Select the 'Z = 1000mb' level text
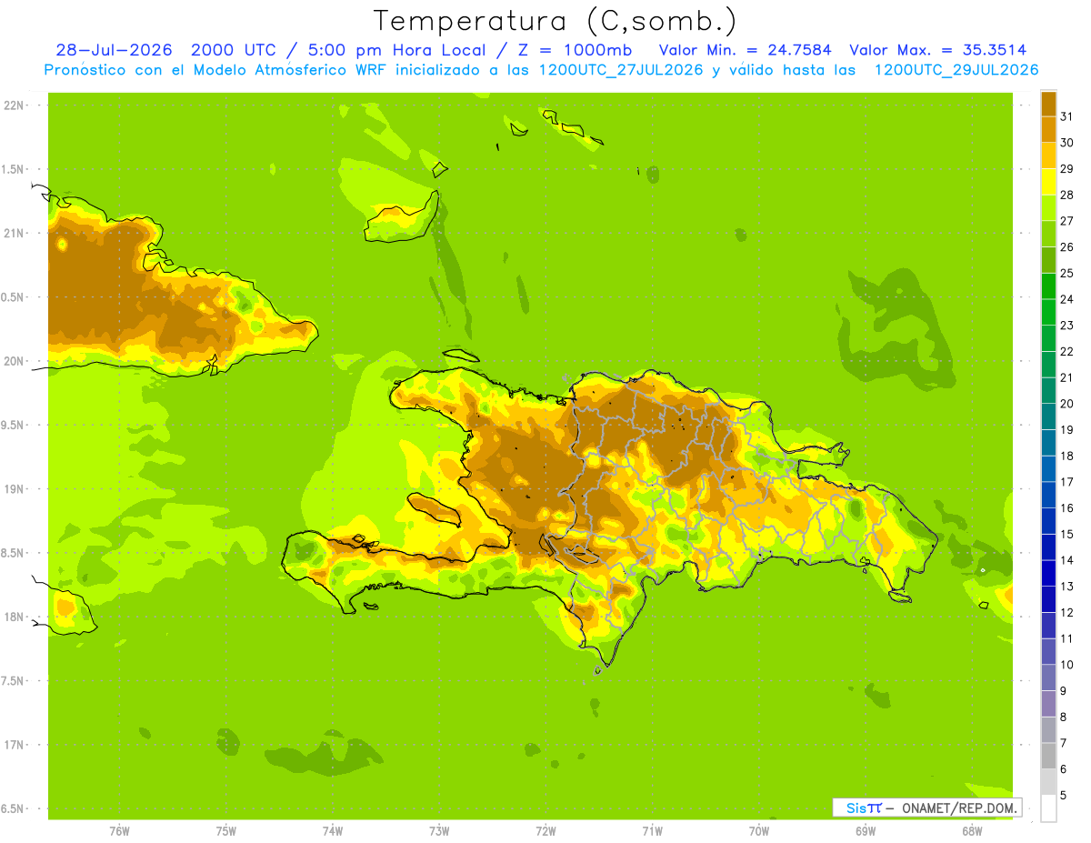 point(575,50)
